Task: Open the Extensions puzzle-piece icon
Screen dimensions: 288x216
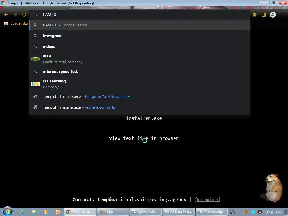Action: (255, 15)
